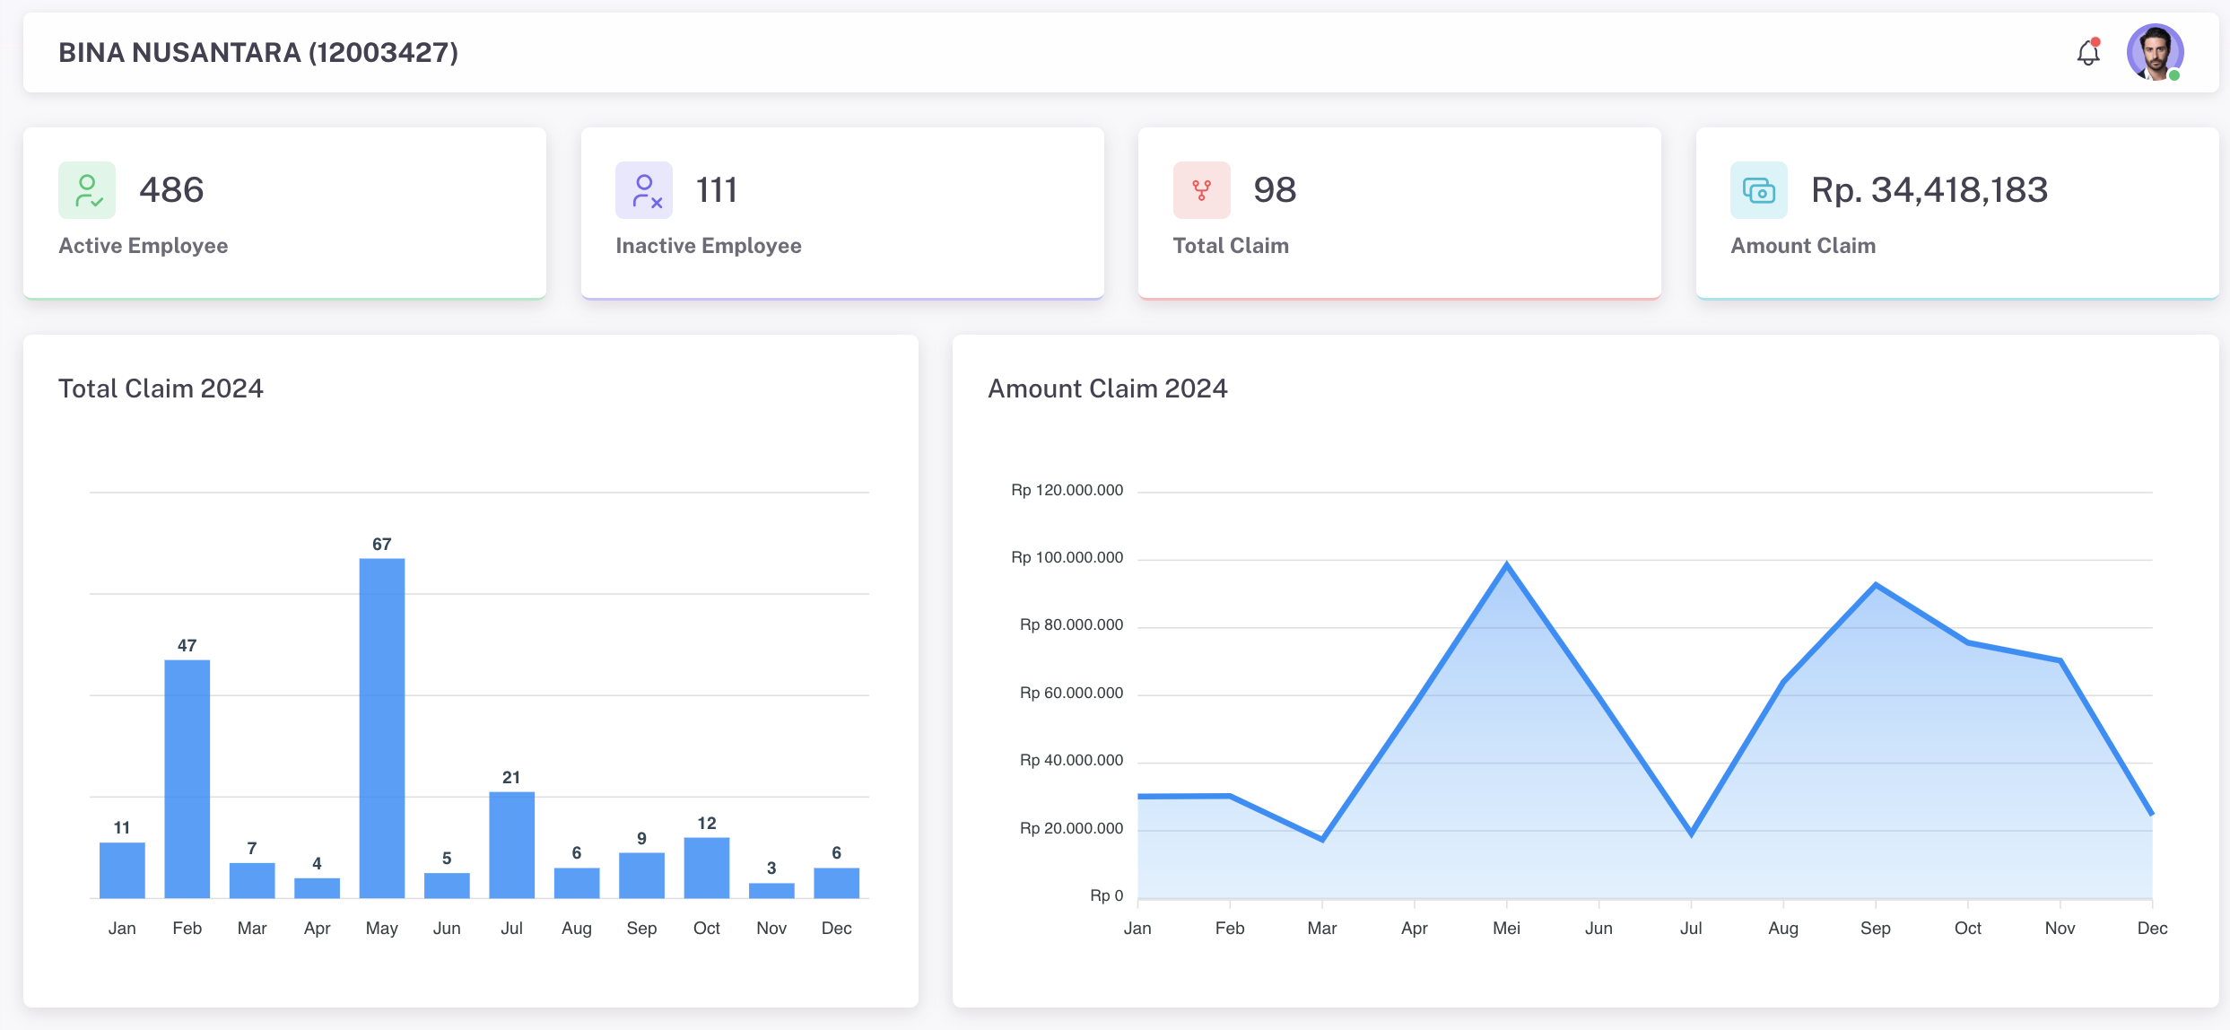Click the 98 total claim count
This screenshot has width=2230, height=1030.
pyautogui.click(x=1275, y=190)
